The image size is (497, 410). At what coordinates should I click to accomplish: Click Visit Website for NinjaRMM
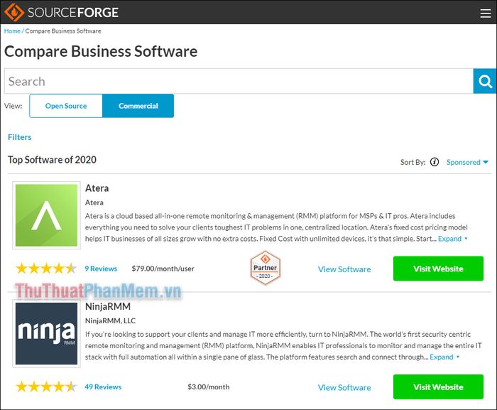pos(438,387)
